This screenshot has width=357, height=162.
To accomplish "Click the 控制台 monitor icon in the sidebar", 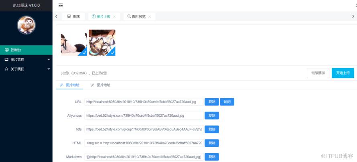I will (x=6, y=50).
